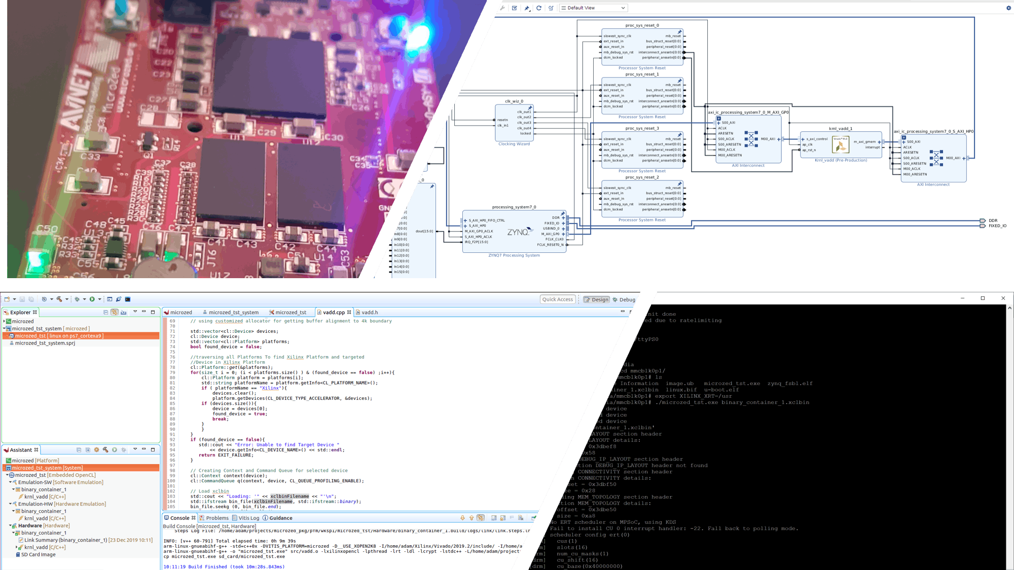Switch to the vadd.h editor tab
Image resolution: width=1014 pixels, height=570 pixels.
tap(370, 312)
